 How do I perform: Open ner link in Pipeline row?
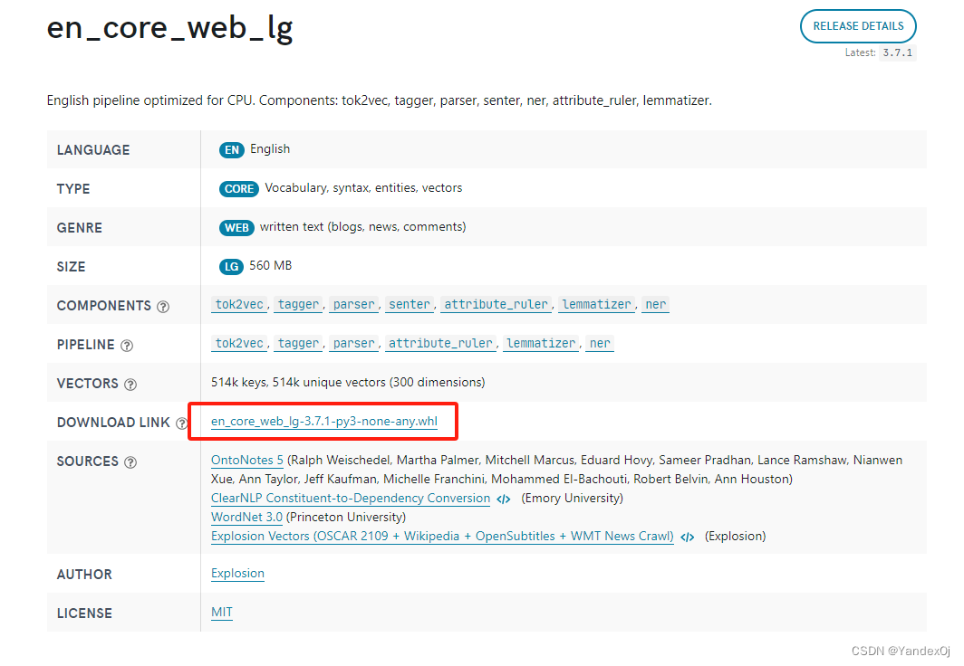600,343
